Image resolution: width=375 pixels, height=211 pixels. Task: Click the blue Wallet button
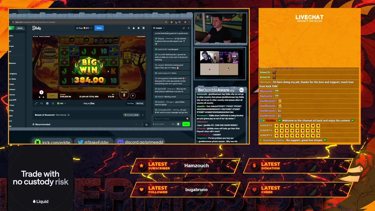click(99, 28)
